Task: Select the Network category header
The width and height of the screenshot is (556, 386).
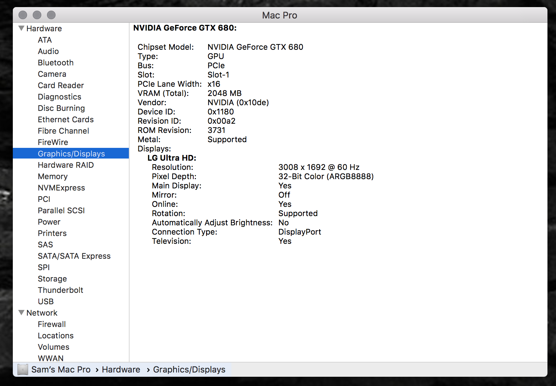Action: (x=42, y=313)
